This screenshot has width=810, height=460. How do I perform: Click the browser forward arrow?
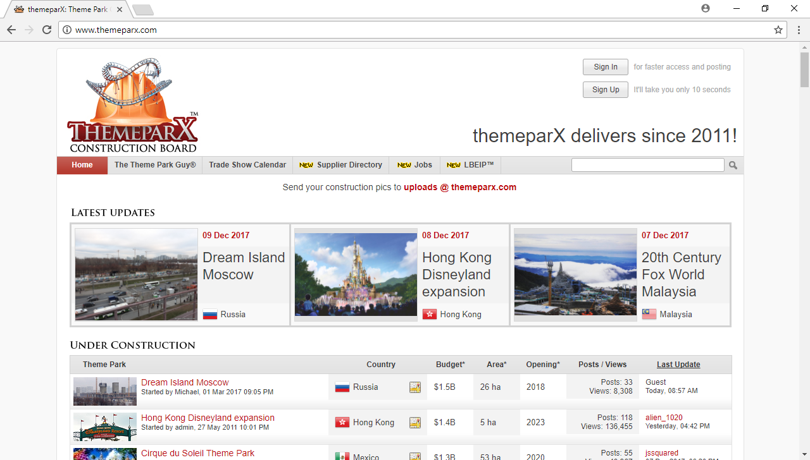point(29,30)
